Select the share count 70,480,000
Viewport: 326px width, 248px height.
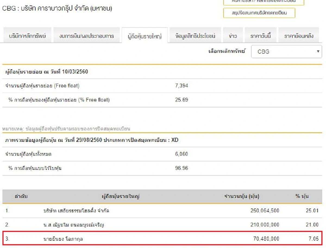click(266, 239)
